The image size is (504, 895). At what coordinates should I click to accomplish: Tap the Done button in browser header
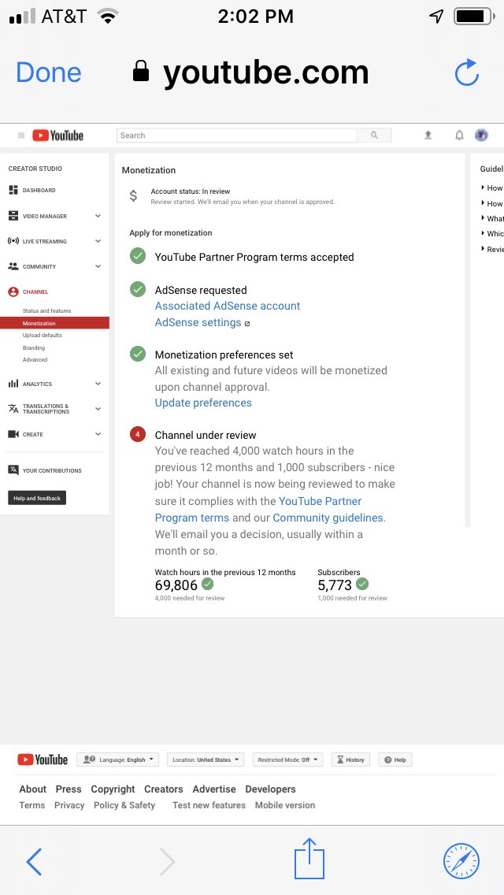(x=49, y=72)
